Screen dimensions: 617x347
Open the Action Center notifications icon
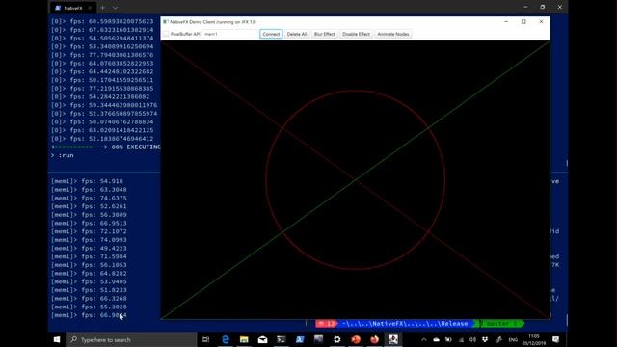pos(555,339)
